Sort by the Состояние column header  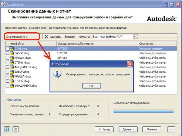[x=157, y=44]
